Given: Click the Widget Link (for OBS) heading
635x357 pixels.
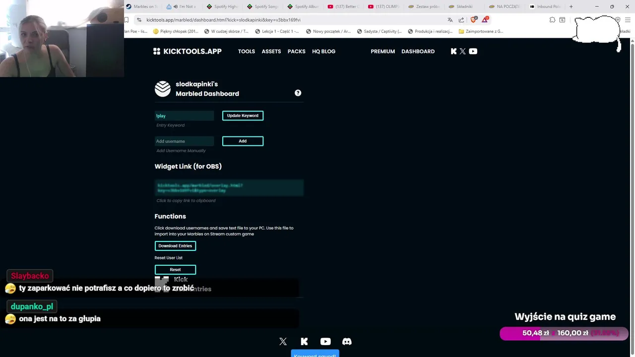Looking at the screenshot, I should coord(188,166).
